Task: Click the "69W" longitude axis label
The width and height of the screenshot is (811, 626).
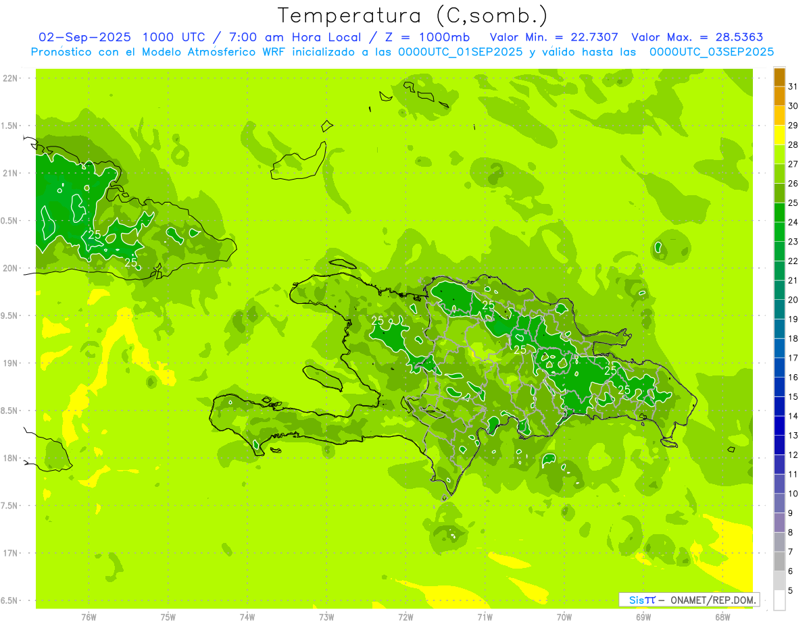Action: 643,617
